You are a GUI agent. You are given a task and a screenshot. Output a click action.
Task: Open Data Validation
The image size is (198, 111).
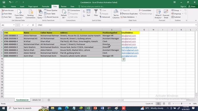127,17
